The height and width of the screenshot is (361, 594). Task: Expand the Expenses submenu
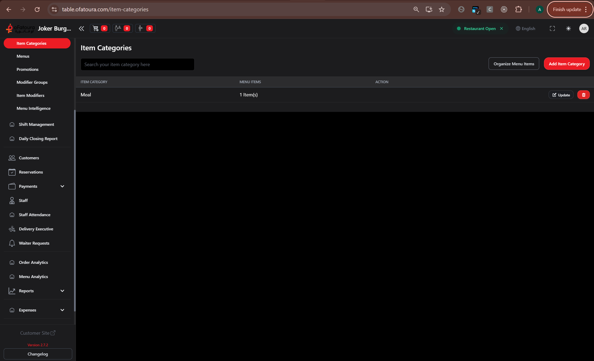[x=62, y=310]
